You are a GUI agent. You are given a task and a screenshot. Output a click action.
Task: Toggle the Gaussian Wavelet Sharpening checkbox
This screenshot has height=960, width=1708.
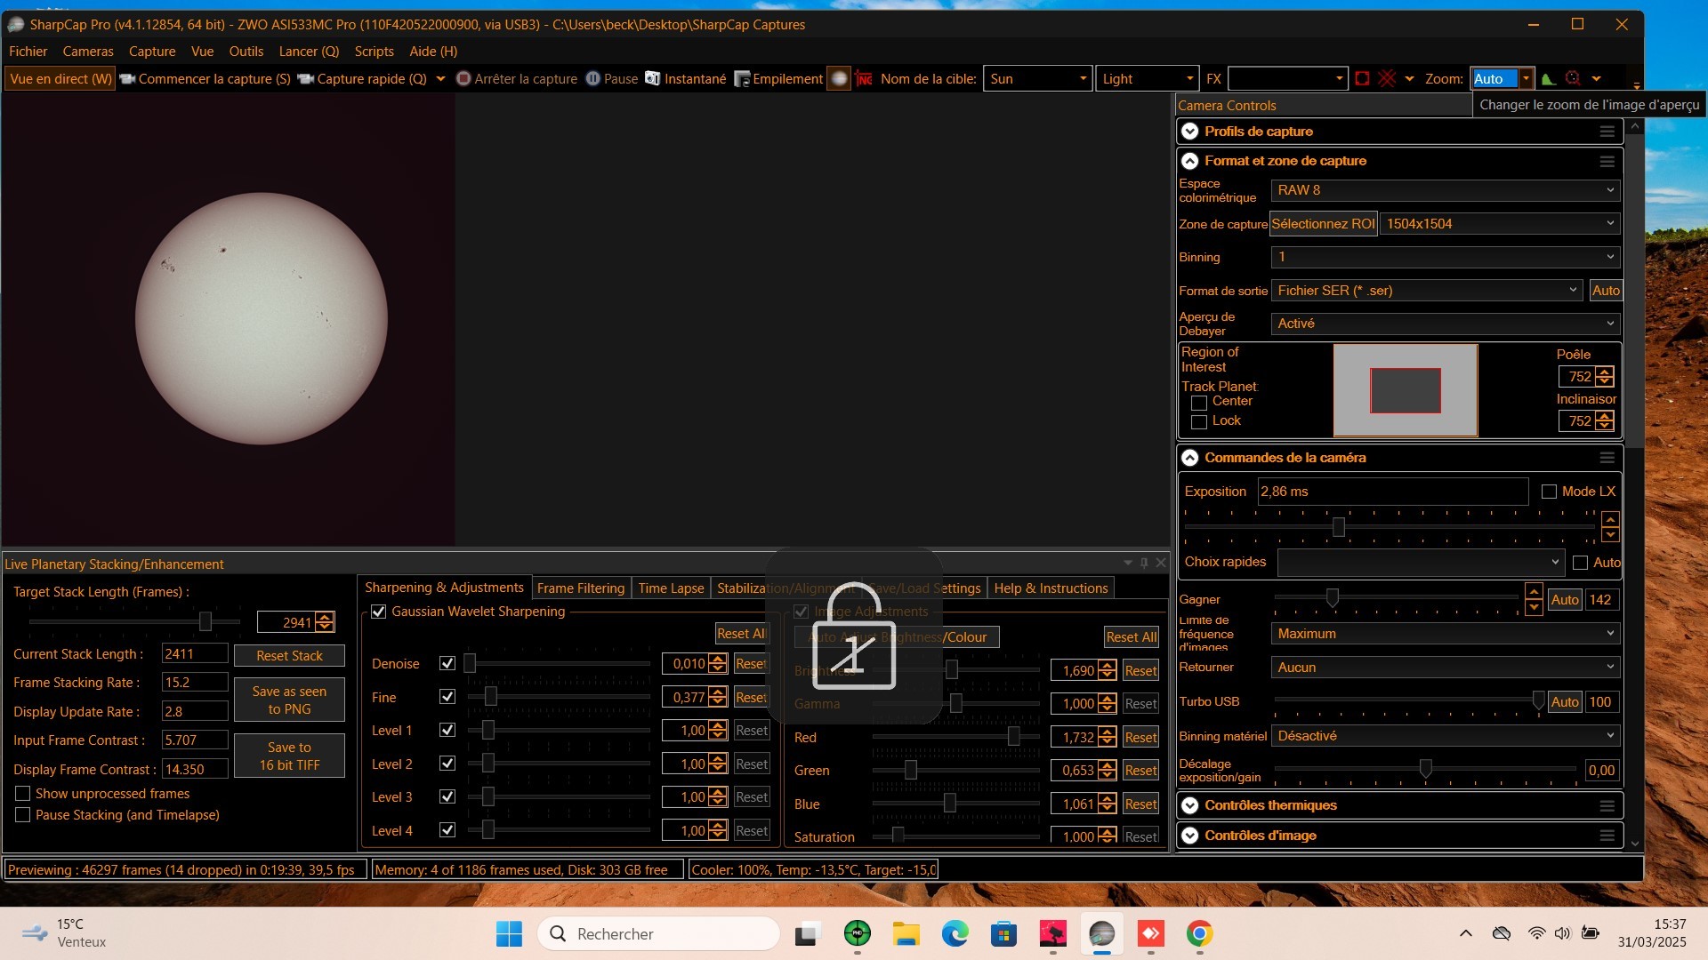(x=379, y=612)
